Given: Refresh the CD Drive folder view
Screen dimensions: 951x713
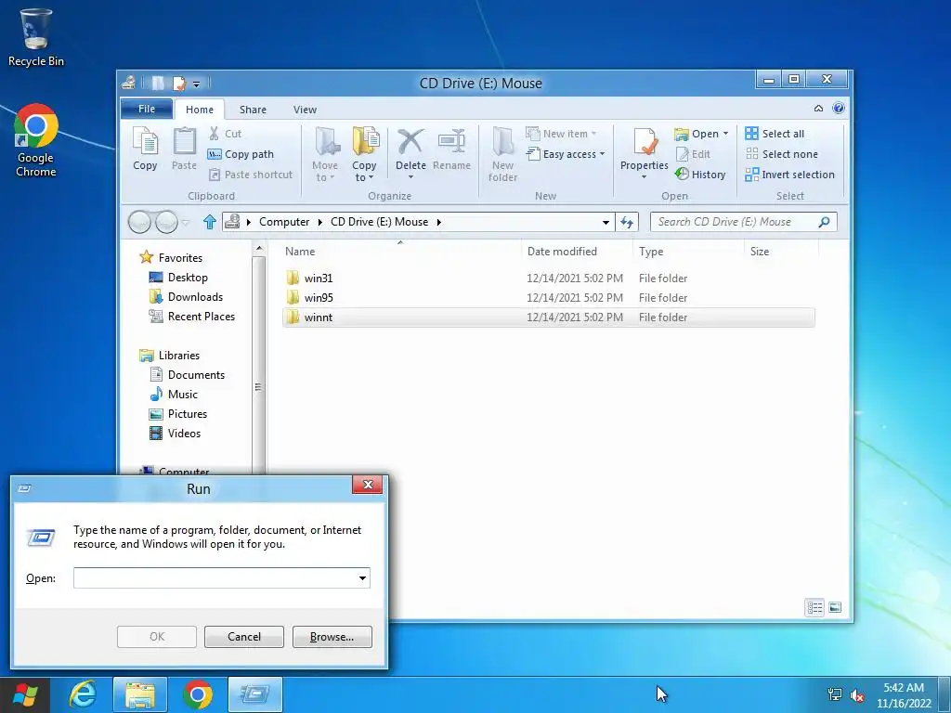Looking at the screenshot, I should (x=627, y=223).
